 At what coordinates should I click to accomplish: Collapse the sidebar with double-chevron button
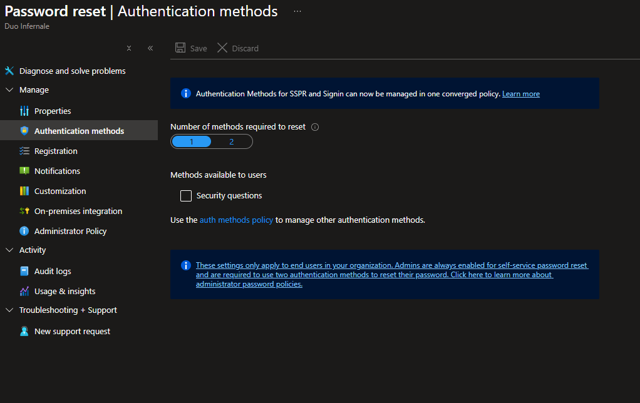150,48
